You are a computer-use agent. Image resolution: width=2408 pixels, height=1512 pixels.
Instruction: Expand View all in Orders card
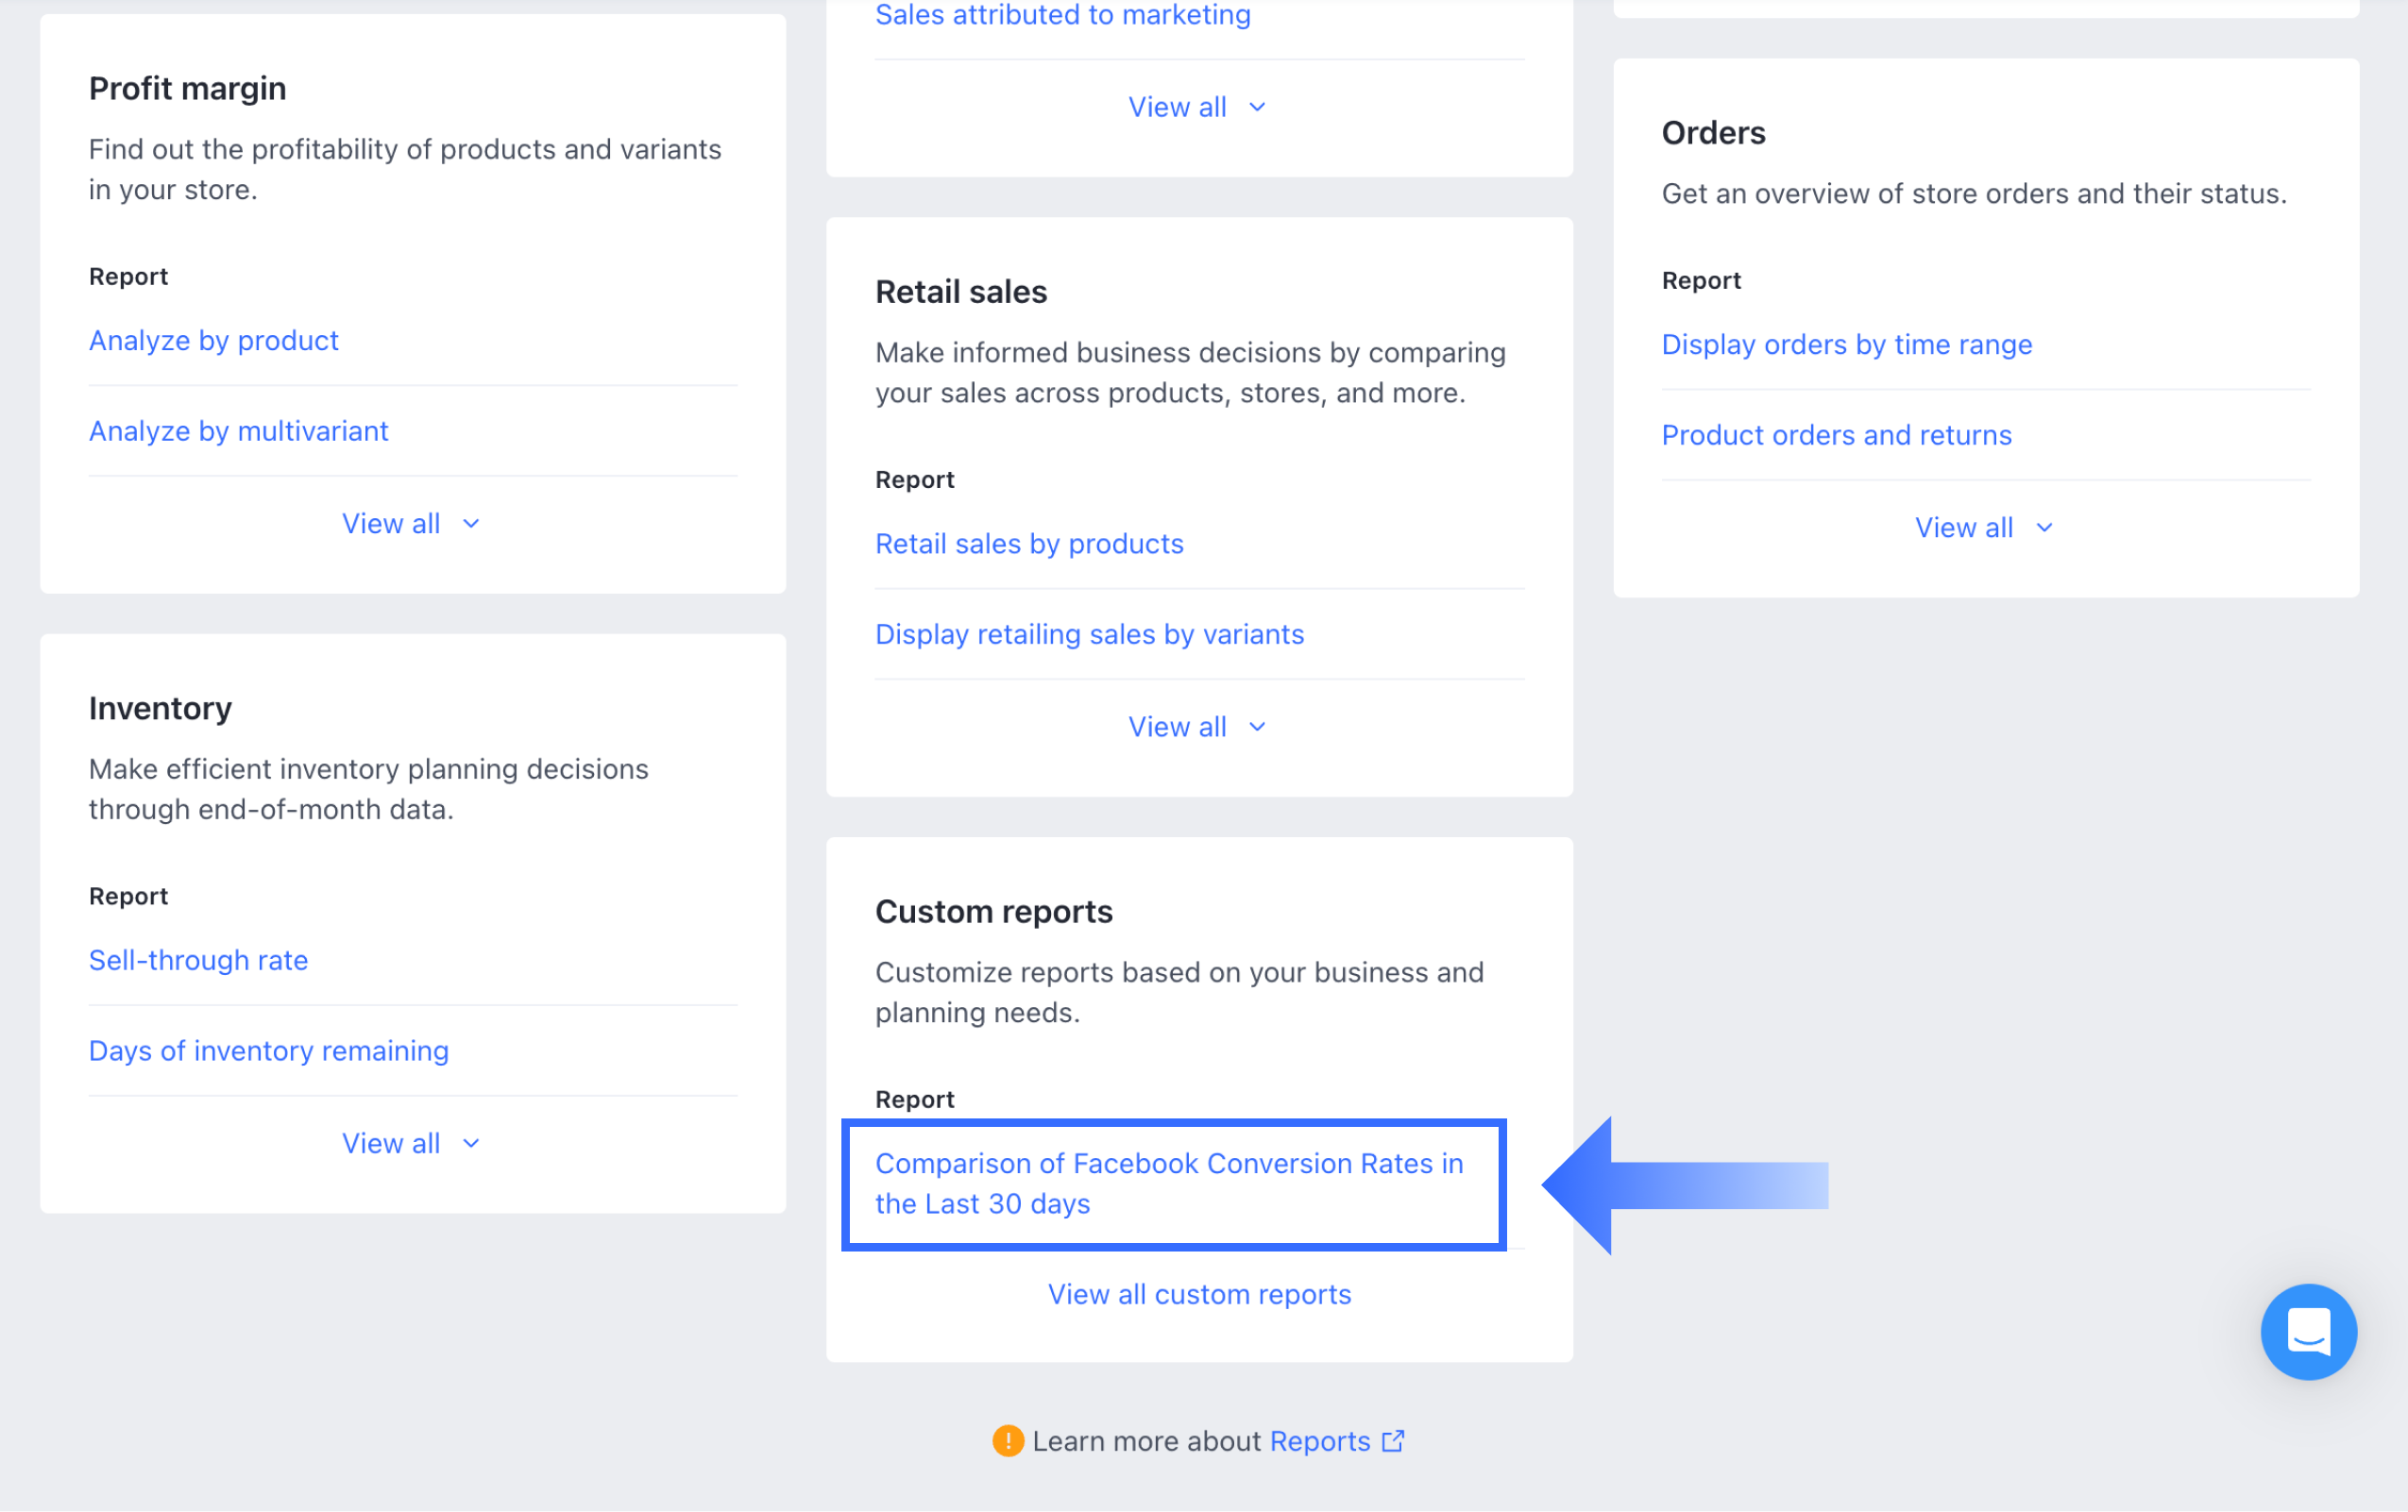tap(1984, 528)
